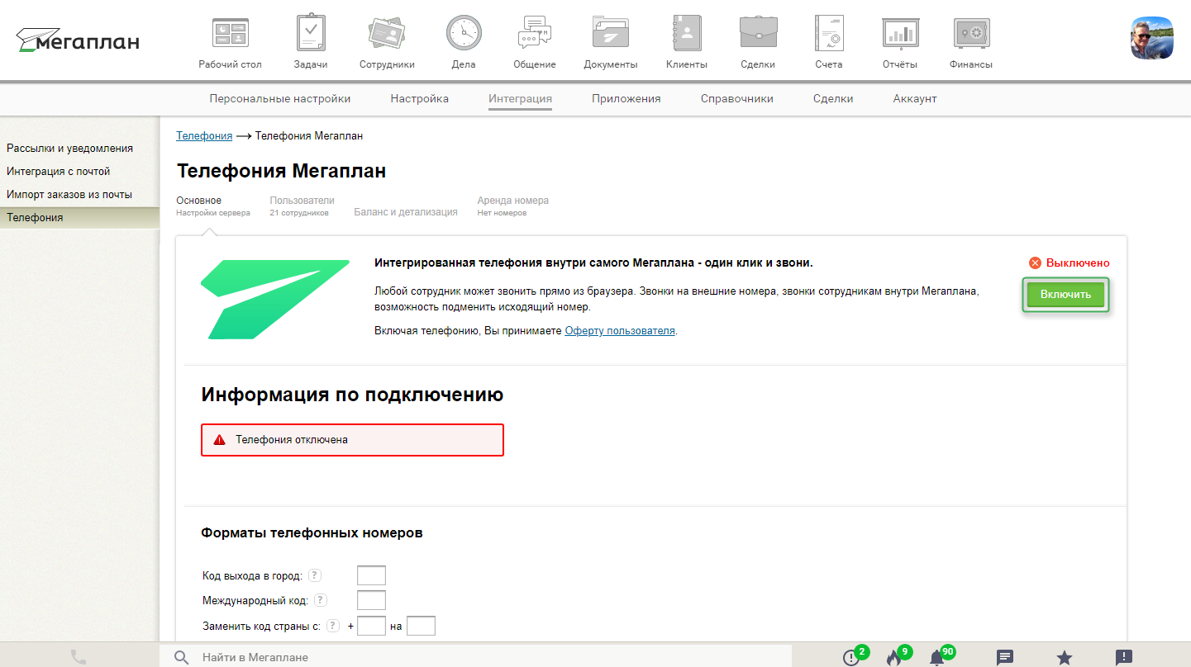The width and height of the screenshot is (1191, 667).
Task: Open the user avatar profile picture
Action: (1152, 37)
